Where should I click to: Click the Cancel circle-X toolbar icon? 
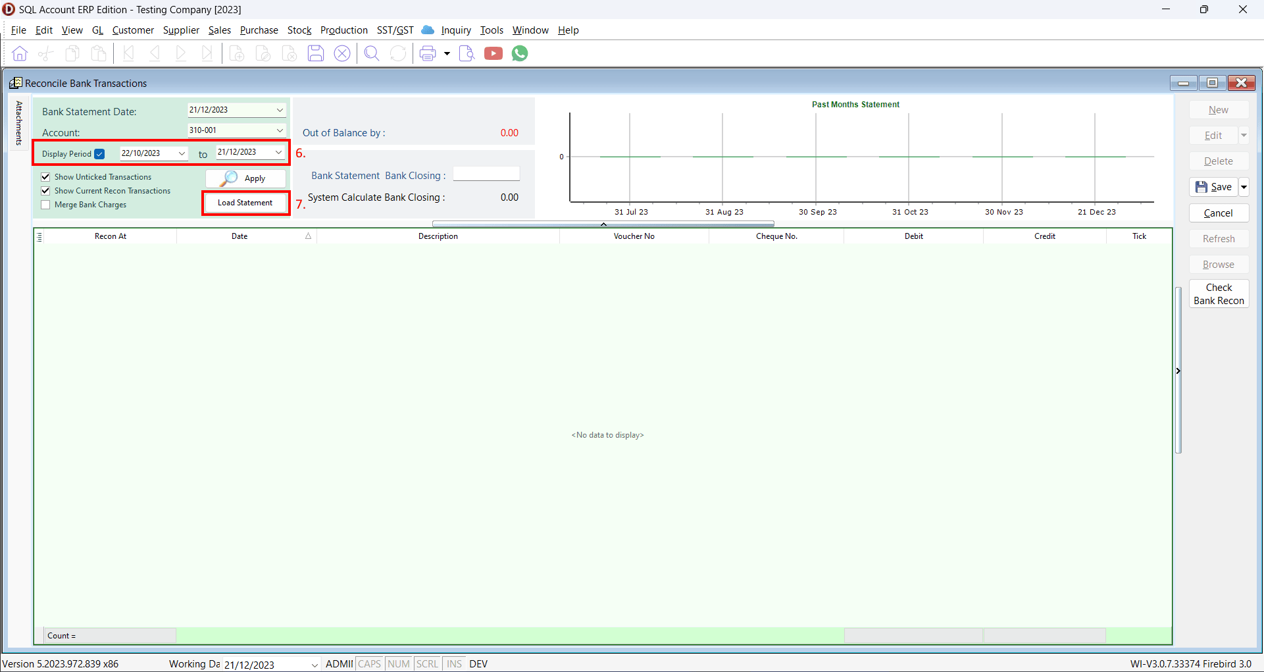pos(342,53)
